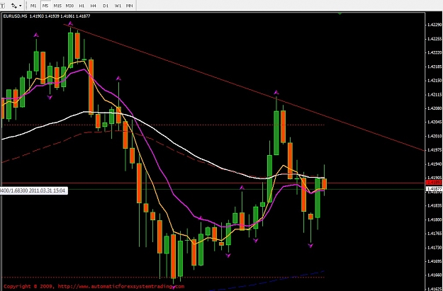
Task: Switch chart to H4 timeframe
Action: coord(94,6)
